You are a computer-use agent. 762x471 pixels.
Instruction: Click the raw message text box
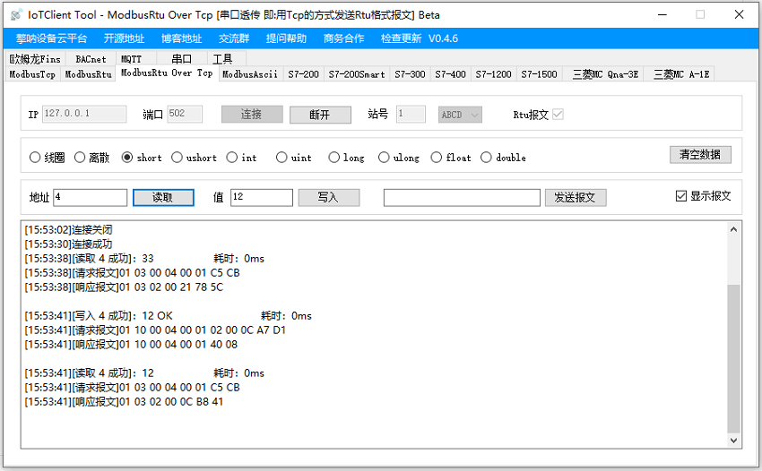point(462,198)
